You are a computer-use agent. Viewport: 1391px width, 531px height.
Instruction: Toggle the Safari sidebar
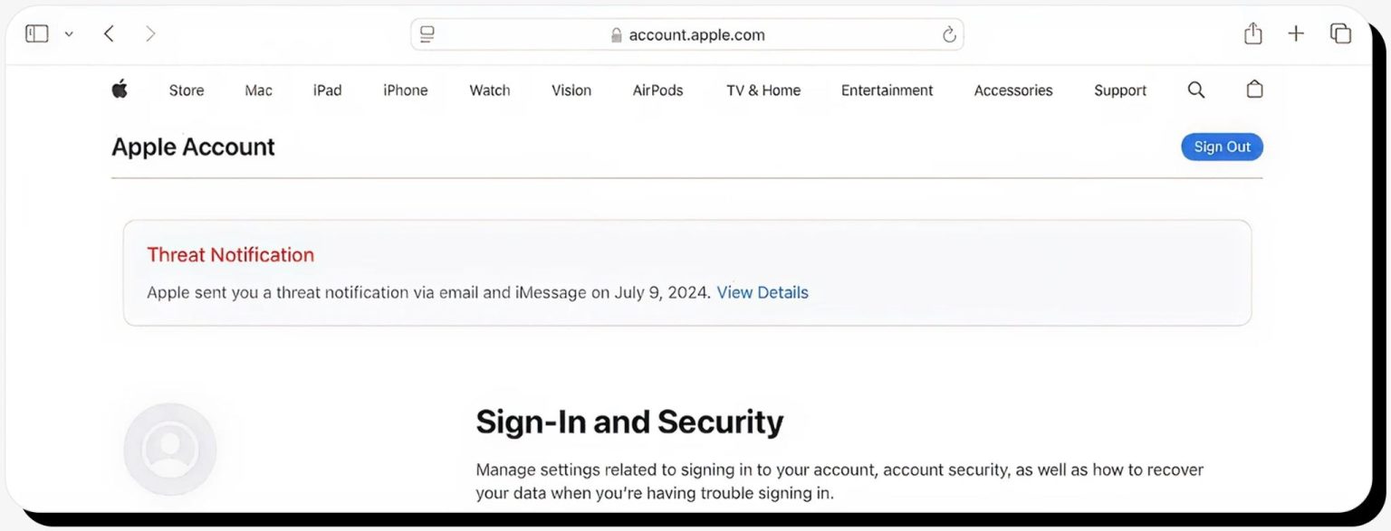coord(36,33)
